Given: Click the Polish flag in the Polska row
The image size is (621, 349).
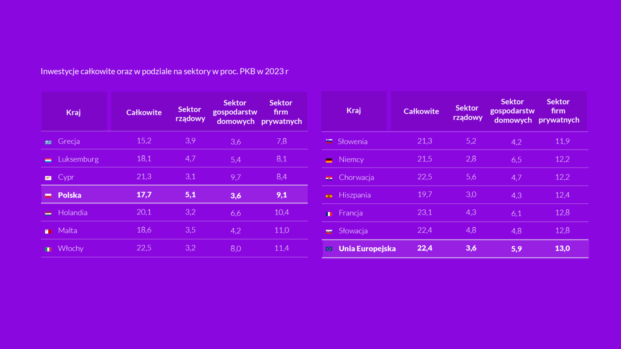Looking at the screenshot, I should pyautogui.click(x=48, y=196).
